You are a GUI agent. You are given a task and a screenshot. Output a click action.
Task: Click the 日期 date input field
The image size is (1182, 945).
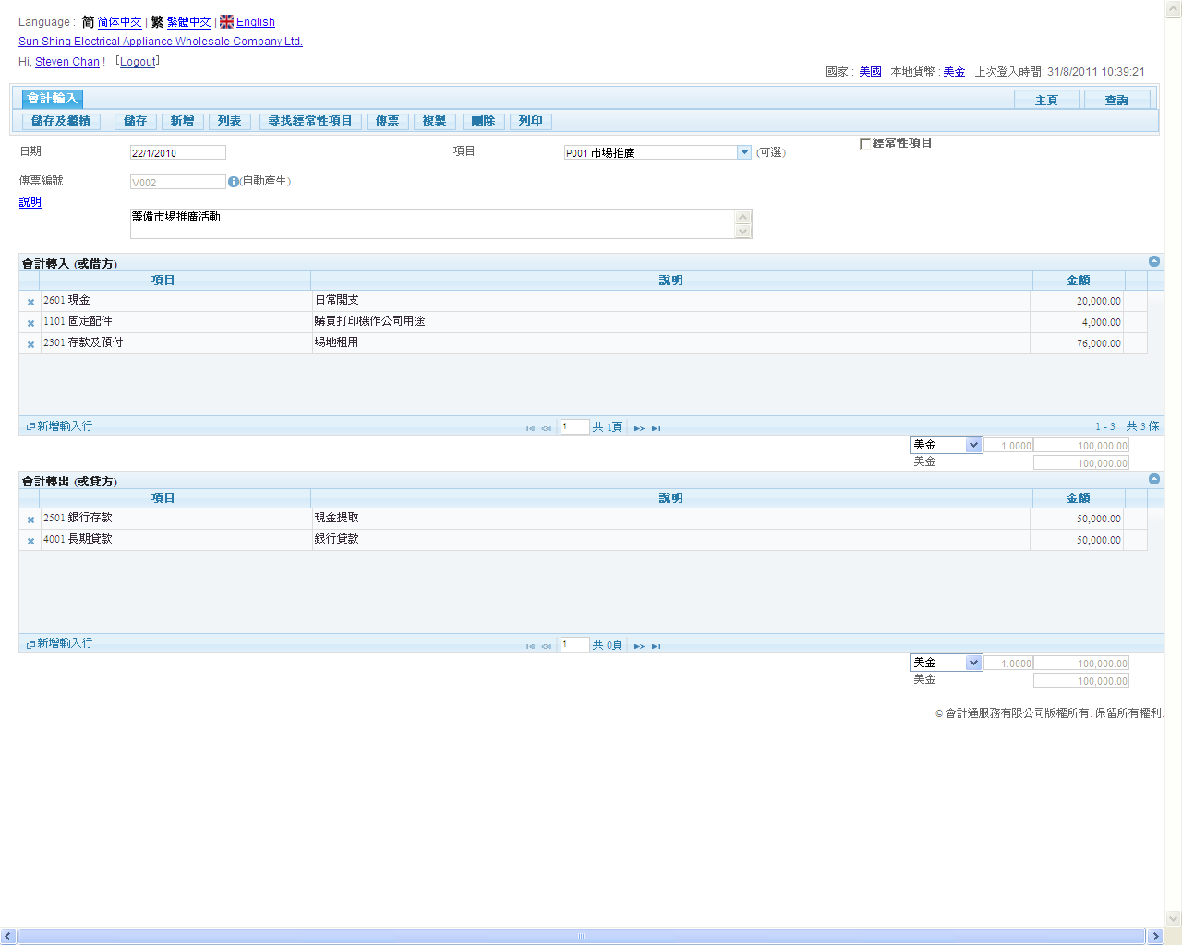177,153
